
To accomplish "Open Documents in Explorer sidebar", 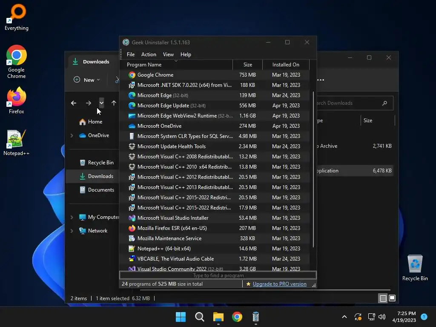I will 97,190.
